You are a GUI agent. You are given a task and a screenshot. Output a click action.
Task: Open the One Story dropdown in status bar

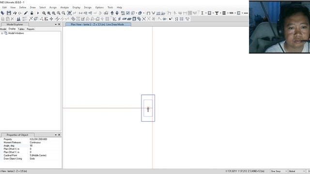click(x=279, y=171)
